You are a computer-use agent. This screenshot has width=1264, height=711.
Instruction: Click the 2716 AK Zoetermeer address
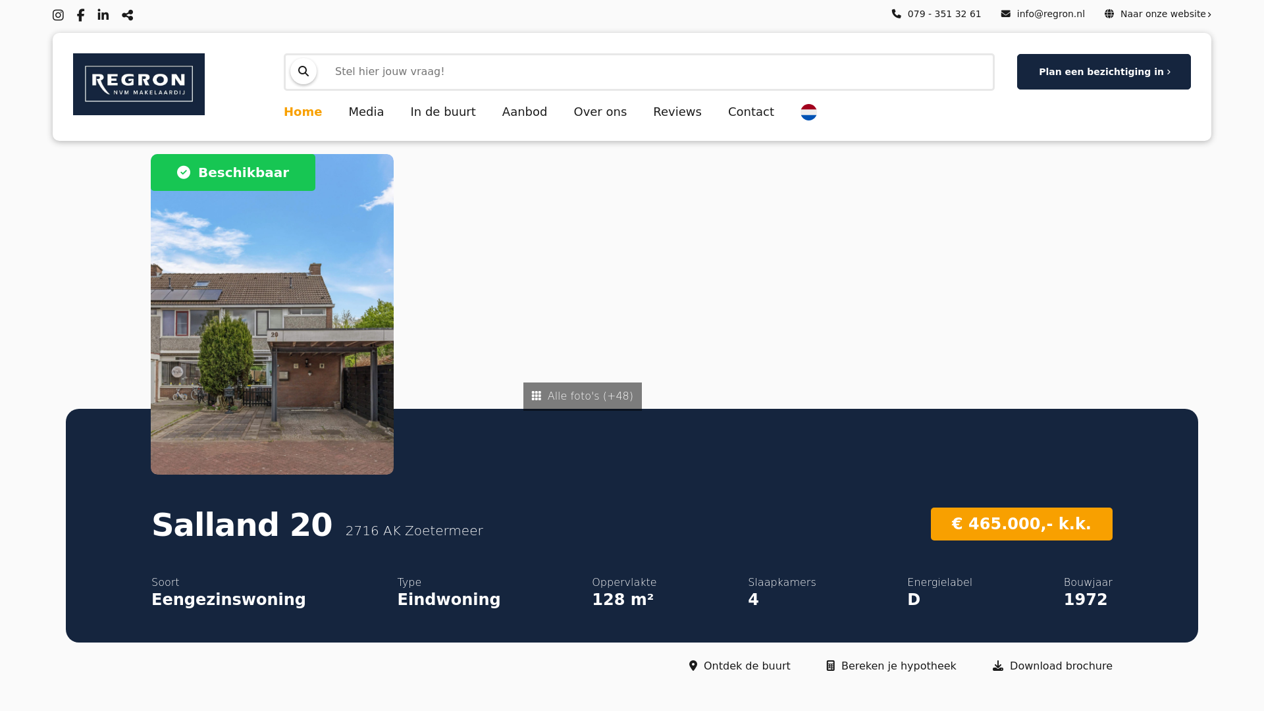pos(414,531)
